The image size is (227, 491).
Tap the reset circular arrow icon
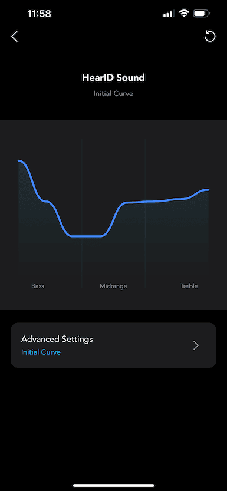(x=210, y=37)
